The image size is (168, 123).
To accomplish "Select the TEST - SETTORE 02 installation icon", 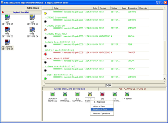I will (32, 17).
